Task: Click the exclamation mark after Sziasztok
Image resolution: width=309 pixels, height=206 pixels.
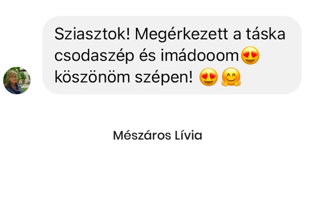Action: point(128,34)
